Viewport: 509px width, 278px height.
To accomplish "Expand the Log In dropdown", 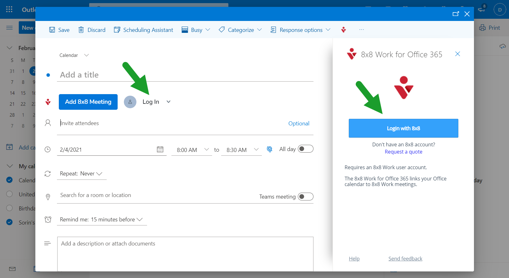I will [169, 102].
